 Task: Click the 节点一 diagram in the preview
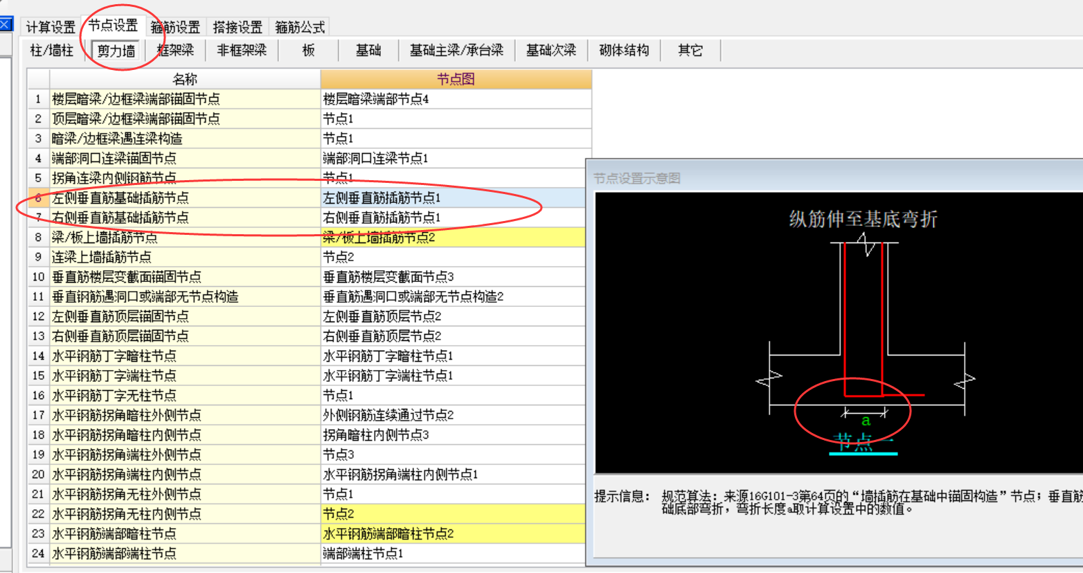pyautogui.click(x=863, y=442)
